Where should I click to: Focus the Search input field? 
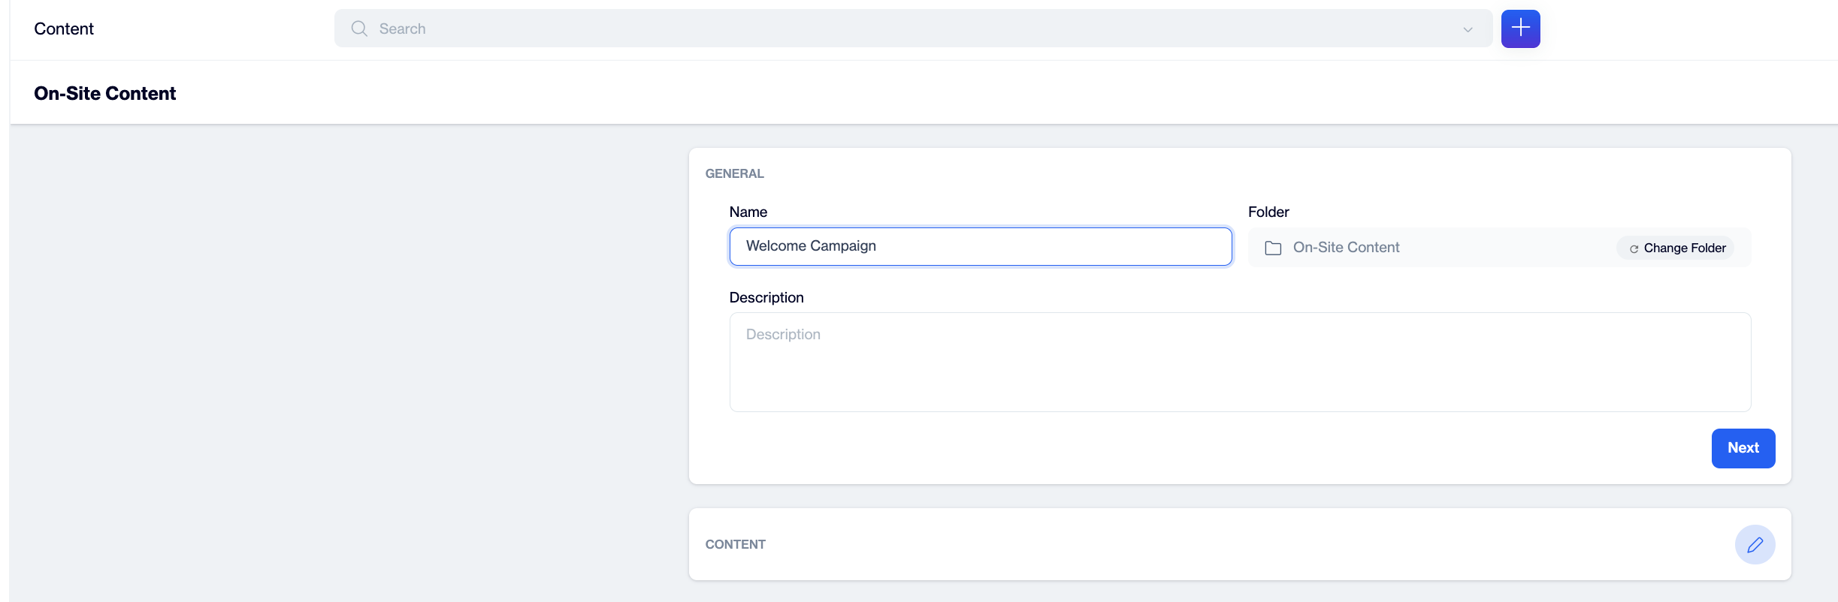click(x=913, y=29)
